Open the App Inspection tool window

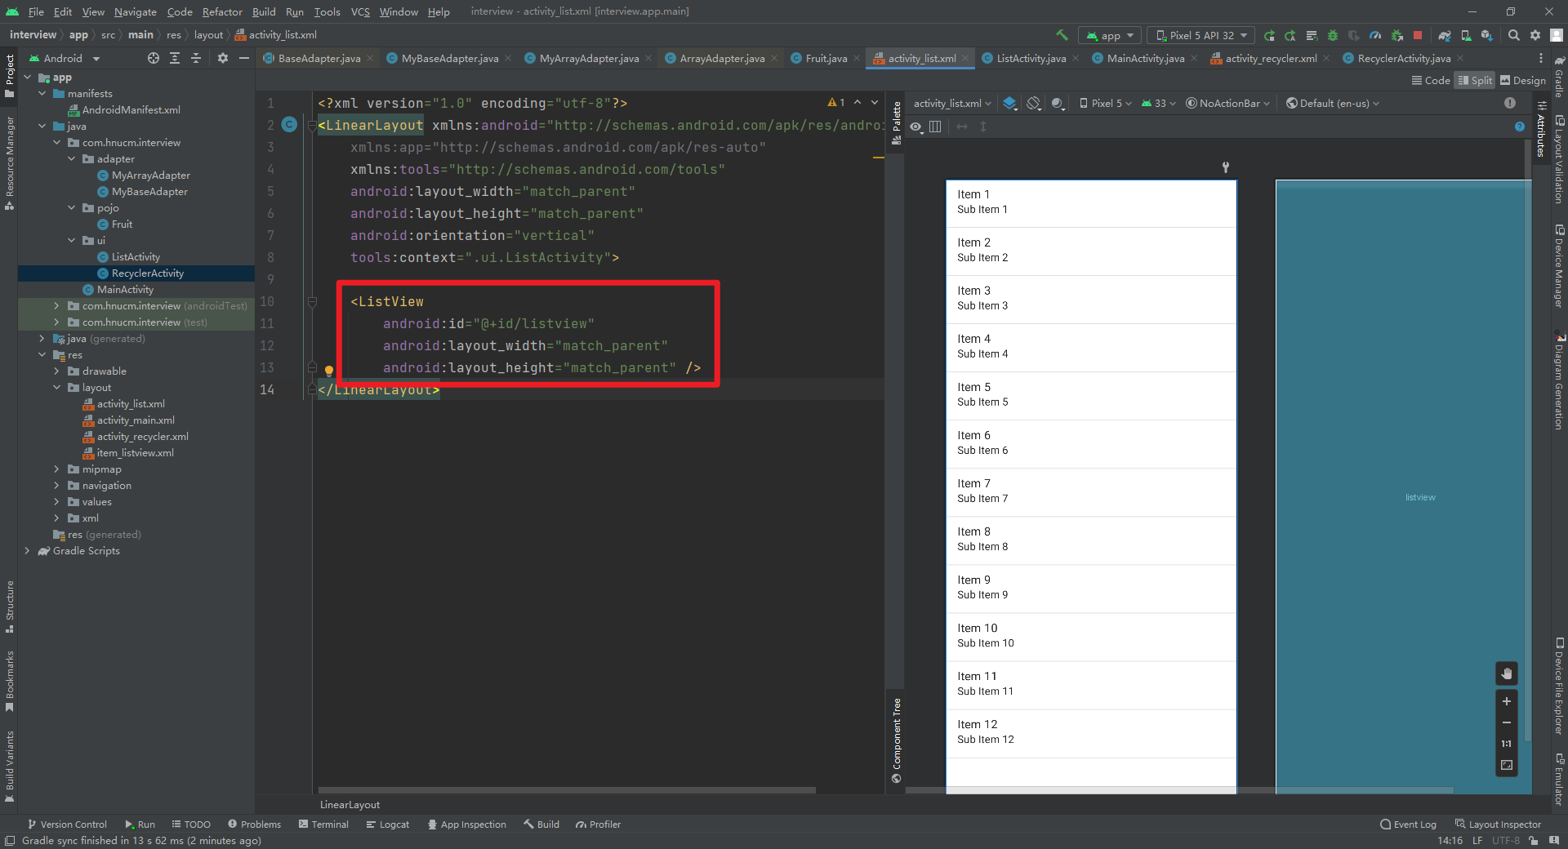[466, 825]
